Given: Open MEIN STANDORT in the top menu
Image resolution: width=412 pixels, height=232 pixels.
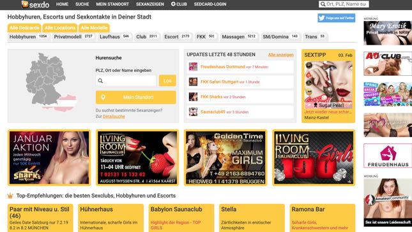Looking at the screenshot, I should click(112, 4).
